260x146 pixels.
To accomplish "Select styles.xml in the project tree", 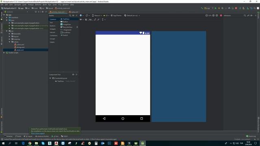I will [20, 50].
